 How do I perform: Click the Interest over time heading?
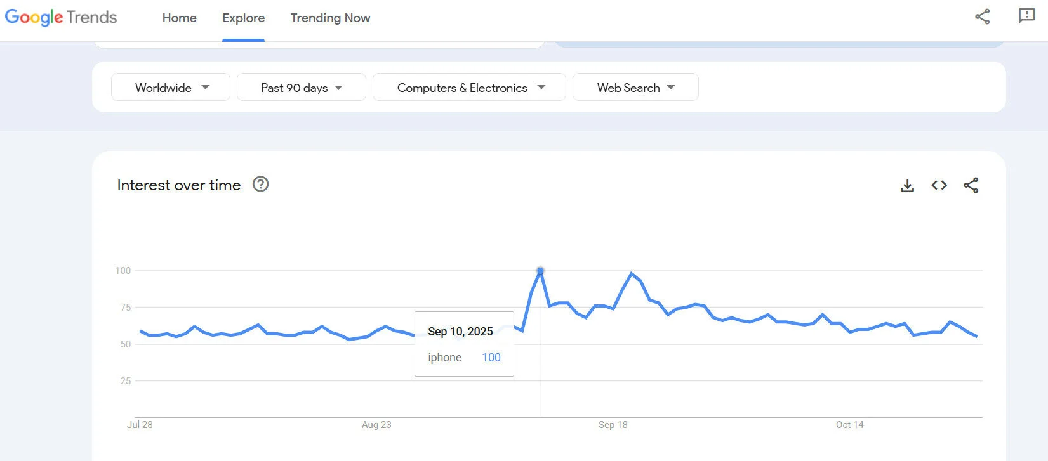(179, 185)
